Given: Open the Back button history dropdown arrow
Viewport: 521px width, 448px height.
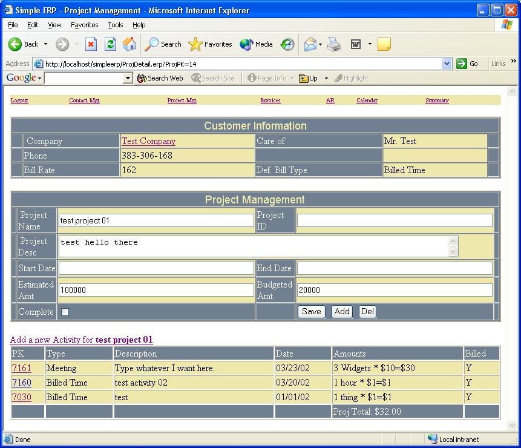Looking at the screenshot, I should pyautogui.click(x=45, y=44).
